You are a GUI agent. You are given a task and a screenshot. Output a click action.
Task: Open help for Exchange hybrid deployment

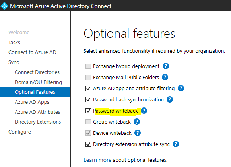pyautogui.click(x=165, y=66)
